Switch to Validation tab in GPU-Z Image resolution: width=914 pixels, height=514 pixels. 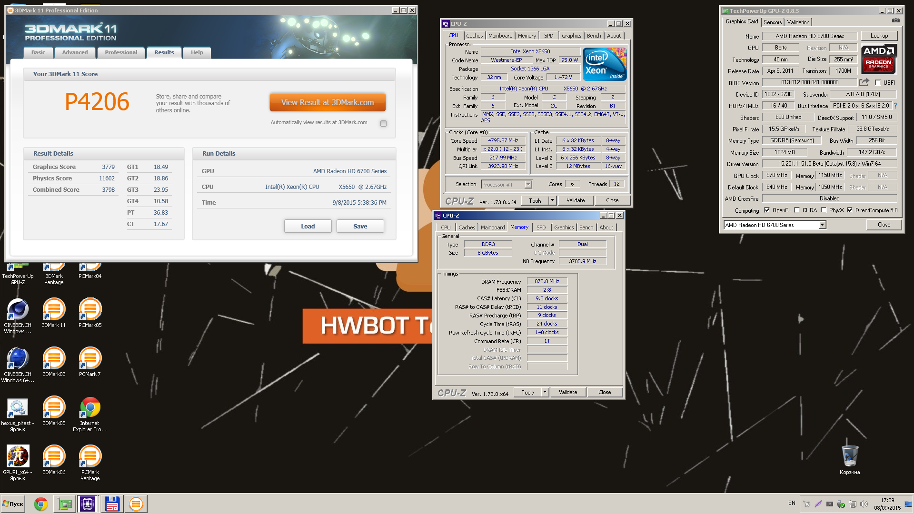(x=798, y=22)
